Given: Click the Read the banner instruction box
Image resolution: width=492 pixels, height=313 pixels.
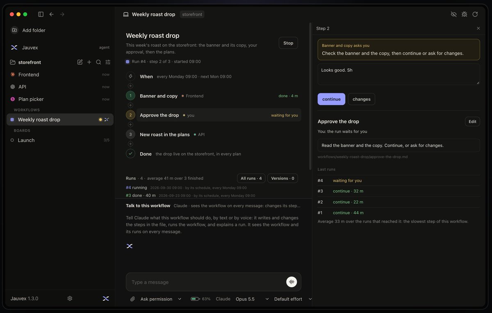Looking at the screenshot, I should [399, 145].
